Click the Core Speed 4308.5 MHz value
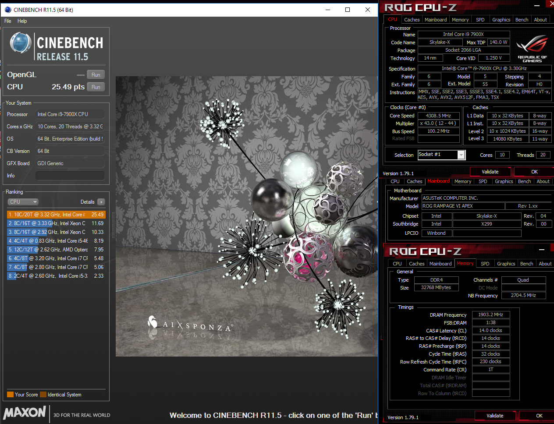554x424 pixels. [x=438, y=116]
